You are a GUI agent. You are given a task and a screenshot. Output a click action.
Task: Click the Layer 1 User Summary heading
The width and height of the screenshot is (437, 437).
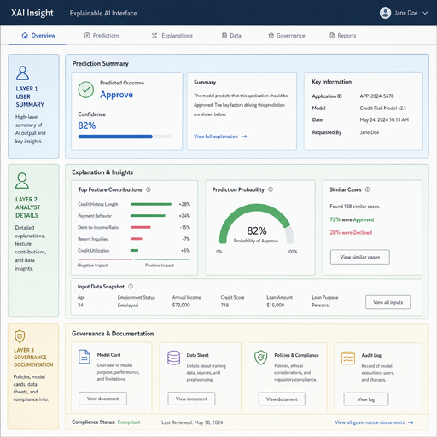[x=30, y=96]
